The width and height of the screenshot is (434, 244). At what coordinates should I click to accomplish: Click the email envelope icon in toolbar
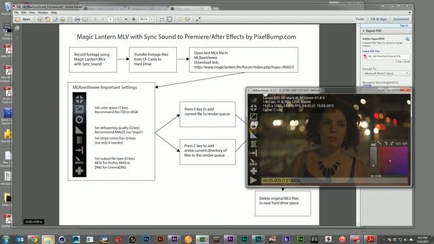coord(85,20)
